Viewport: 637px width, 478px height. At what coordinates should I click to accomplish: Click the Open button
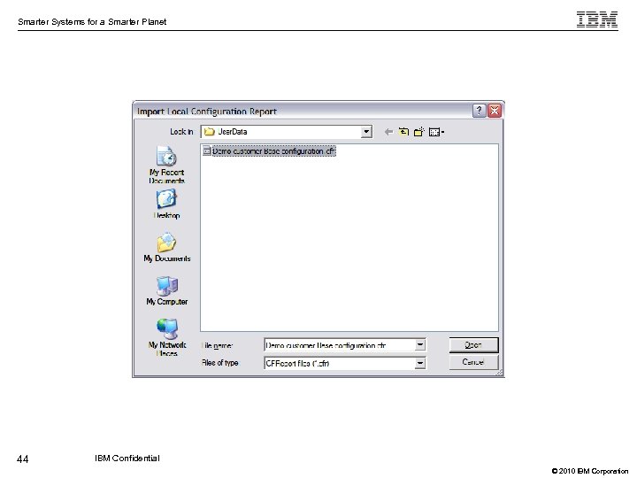(x=473, y=345)
